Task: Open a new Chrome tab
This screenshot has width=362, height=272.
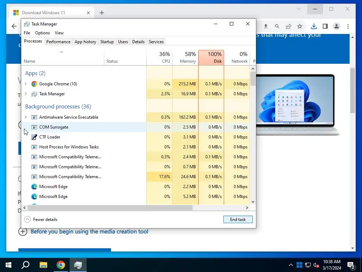Action: click(102, 13)
